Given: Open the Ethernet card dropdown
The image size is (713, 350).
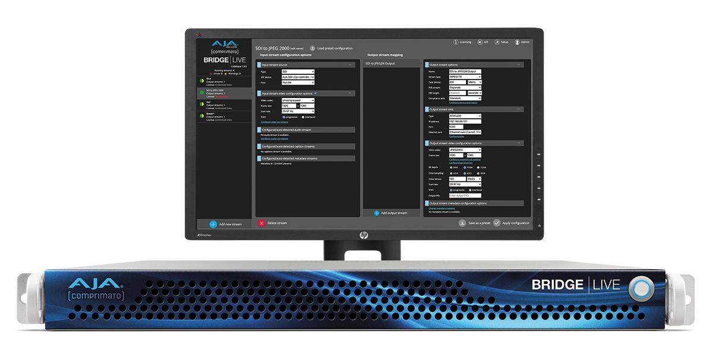Looking at the screenshot, I should coord(465,132).
